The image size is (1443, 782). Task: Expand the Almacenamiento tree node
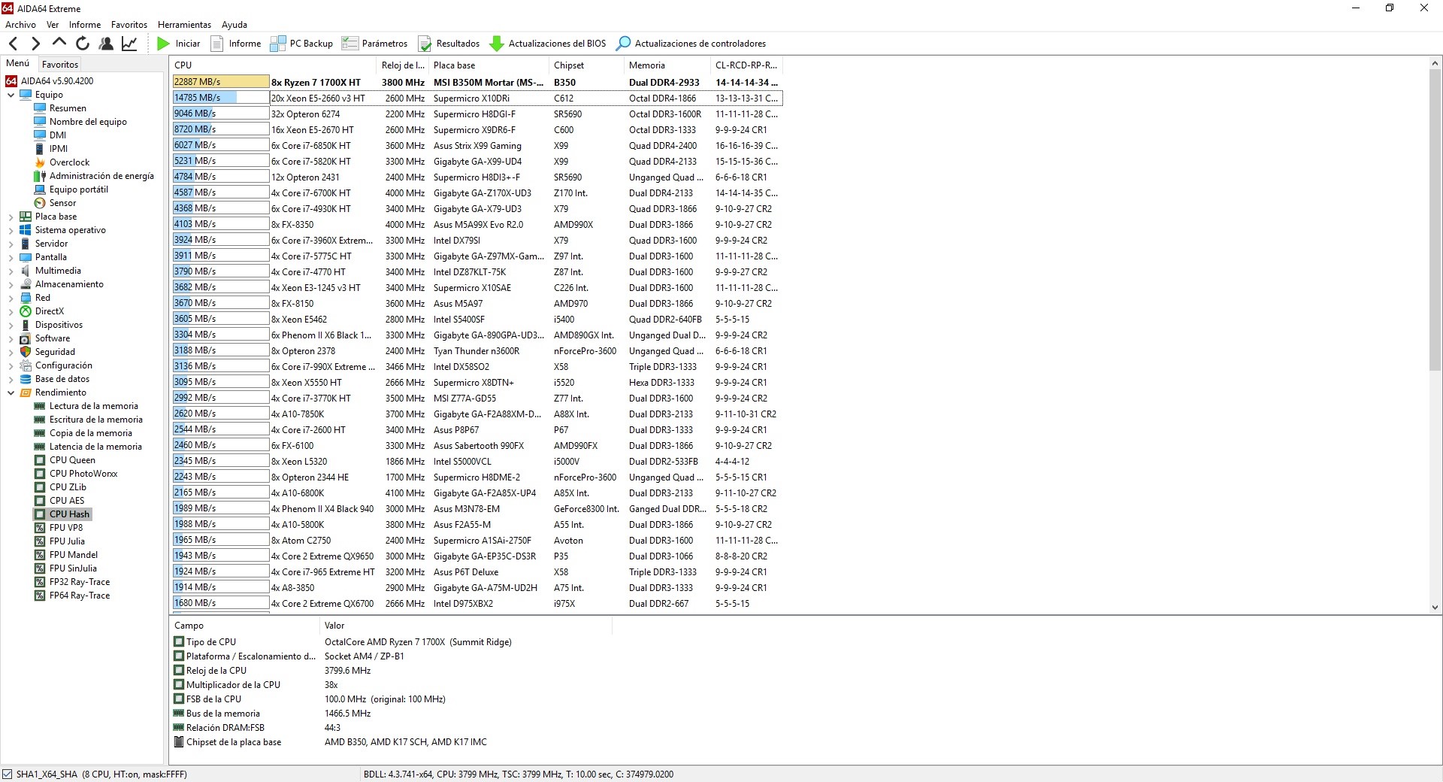click(11, 284)
